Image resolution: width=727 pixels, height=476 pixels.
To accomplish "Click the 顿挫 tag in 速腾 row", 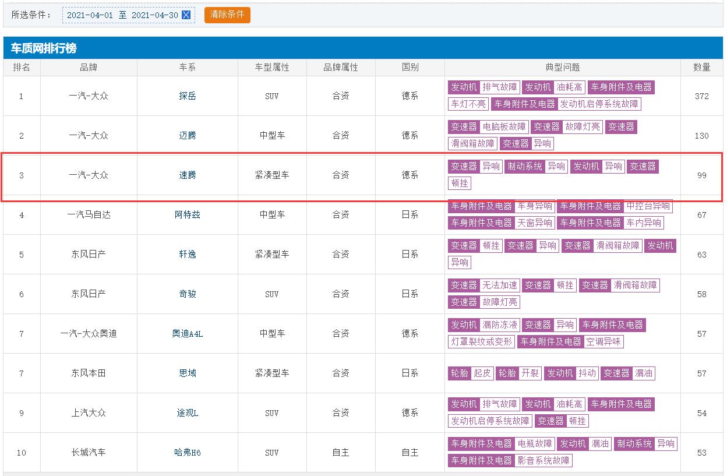I will pos(460,184).
